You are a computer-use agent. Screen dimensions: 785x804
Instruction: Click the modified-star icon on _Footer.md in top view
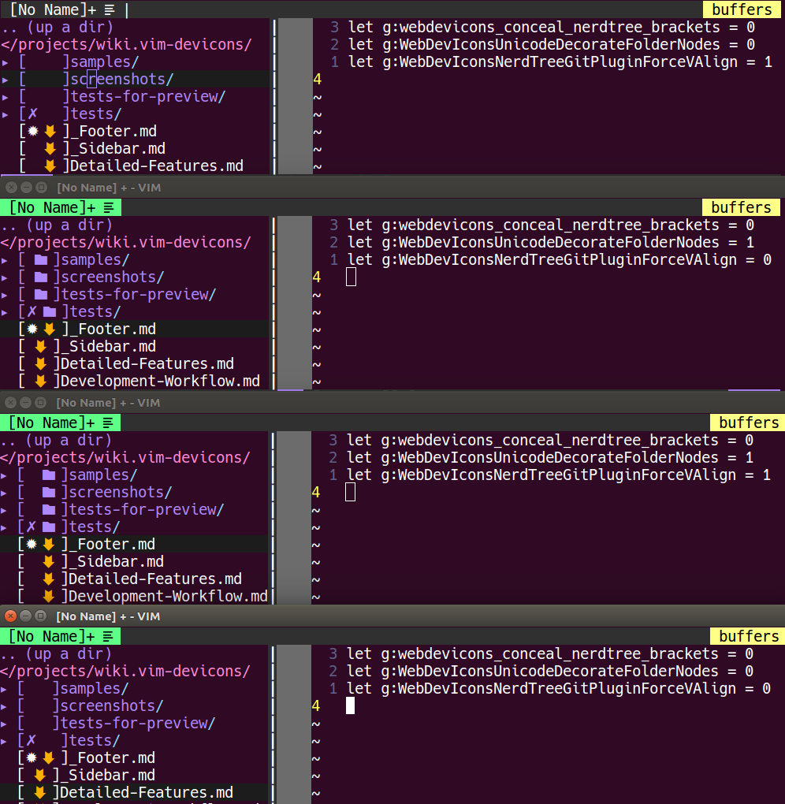[x=33, y=132]
